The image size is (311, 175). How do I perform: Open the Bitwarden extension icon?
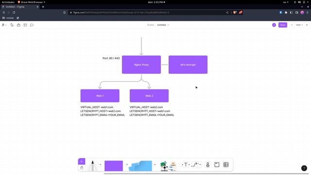(281, 13)
